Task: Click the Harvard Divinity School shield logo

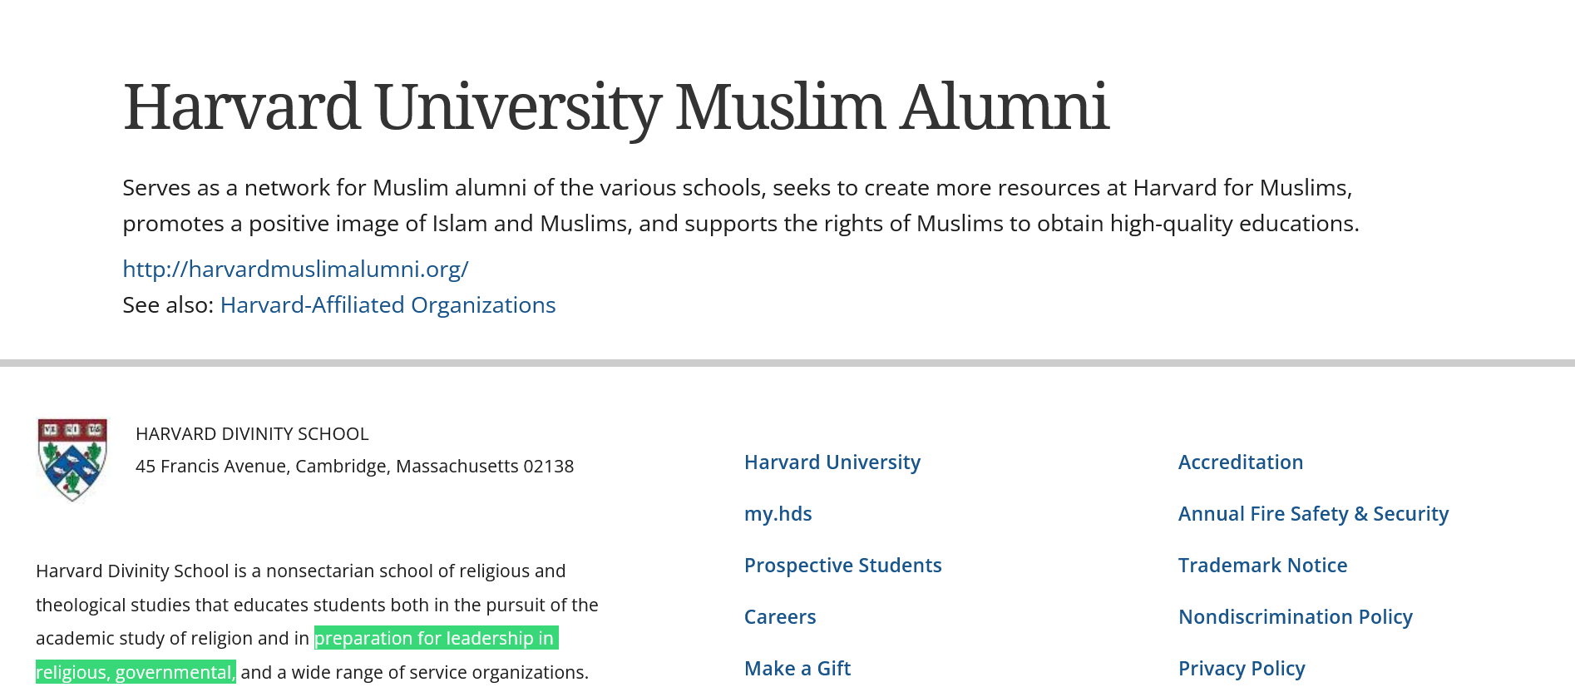Action: coord(72,459)
